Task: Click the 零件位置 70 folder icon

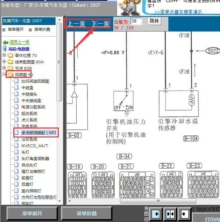Action: (10, 55)
